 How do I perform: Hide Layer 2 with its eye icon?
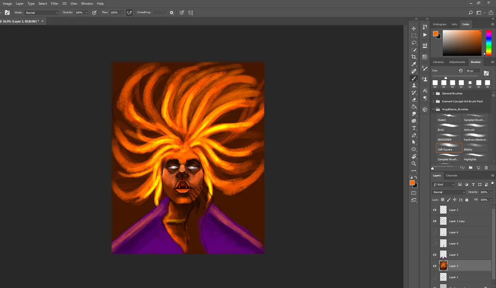tap(434, 210)
